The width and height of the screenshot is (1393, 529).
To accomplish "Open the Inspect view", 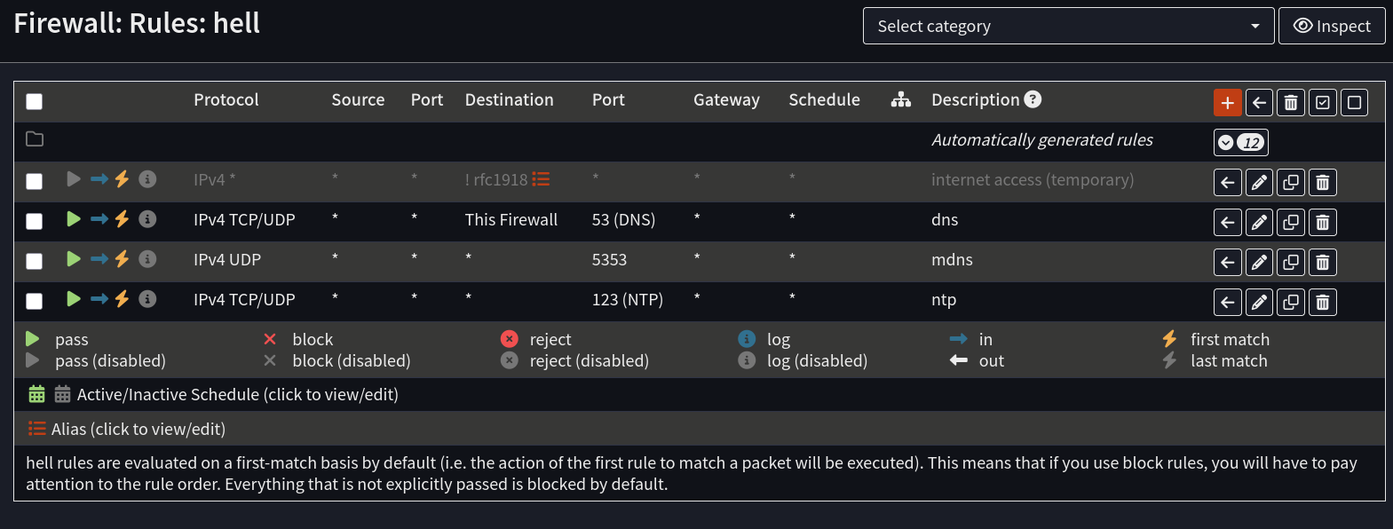I will point(1332,26).
